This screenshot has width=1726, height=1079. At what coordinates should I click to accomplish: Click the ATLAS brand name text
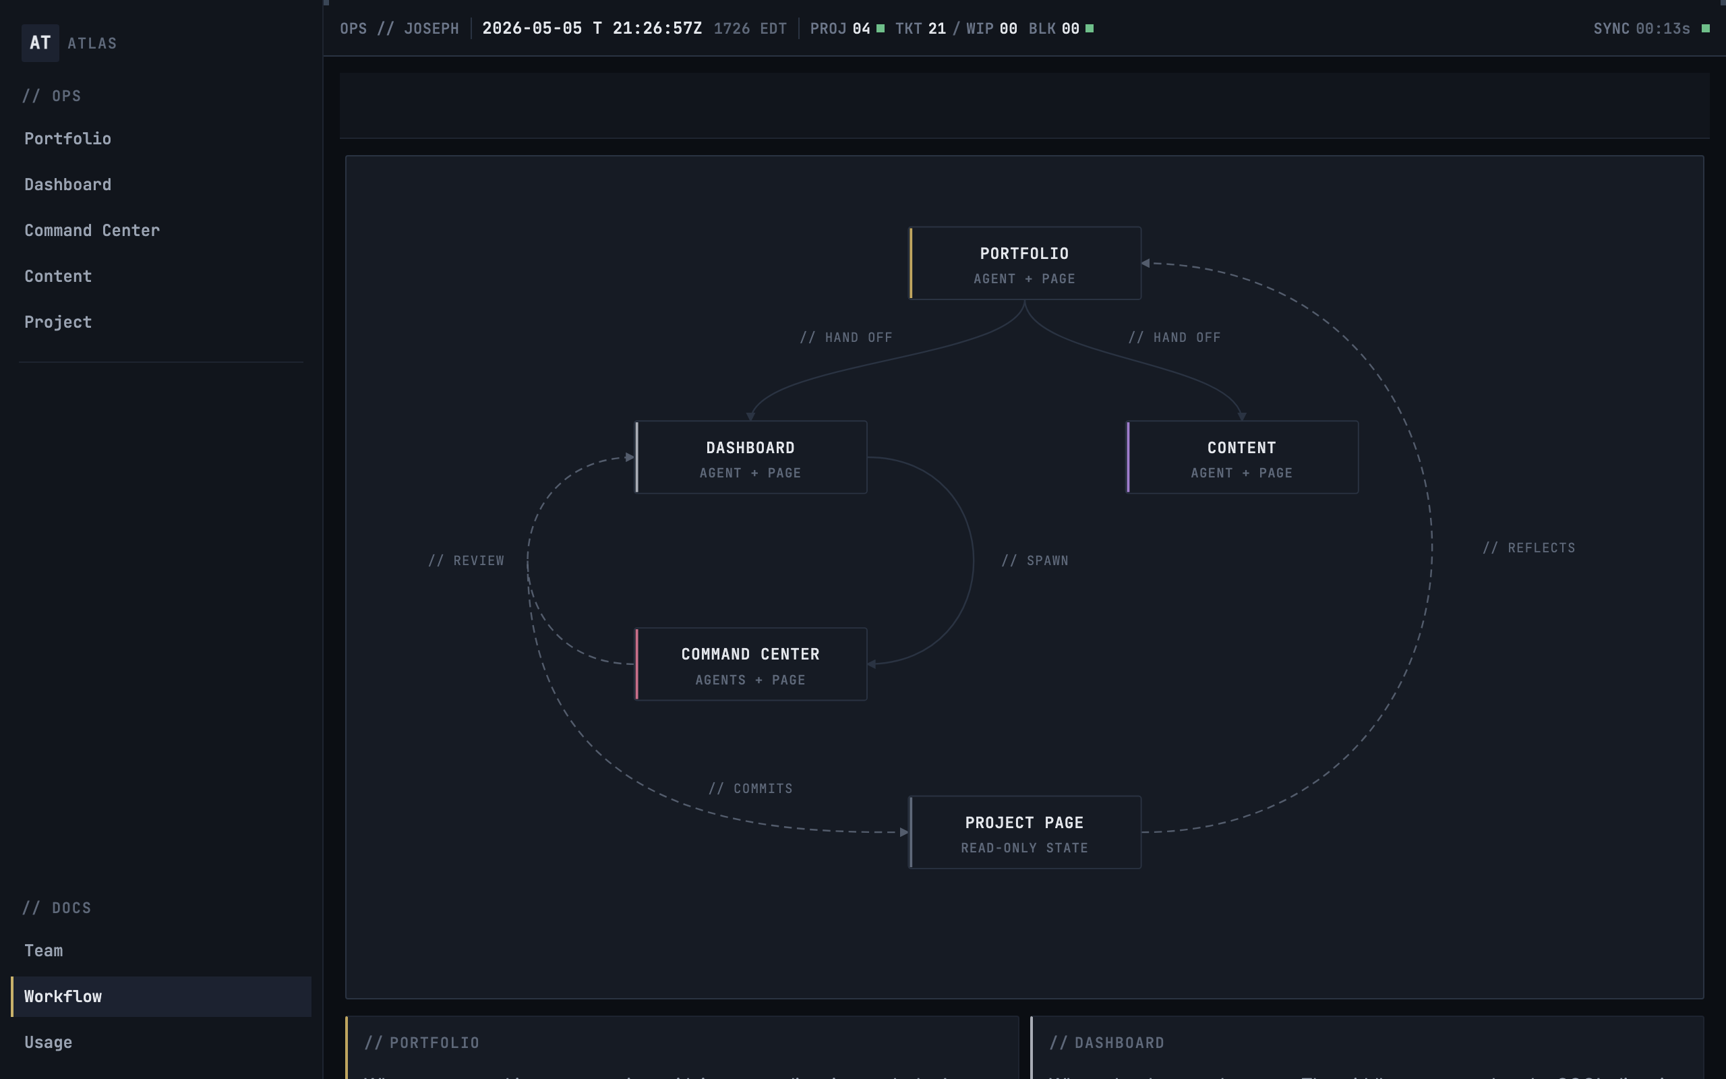(x=92, y=44)
